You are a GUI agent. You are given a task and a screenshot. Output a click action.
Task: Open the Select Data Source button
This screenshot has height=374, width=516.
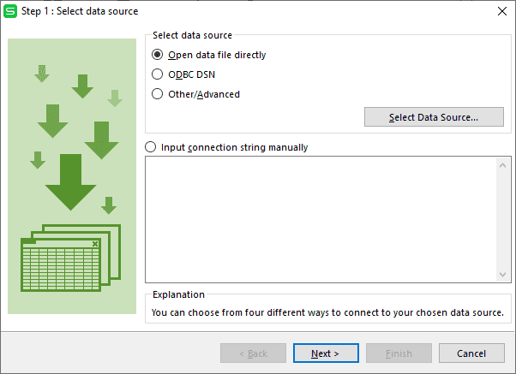pyautogui.click(x=434, y=117)
